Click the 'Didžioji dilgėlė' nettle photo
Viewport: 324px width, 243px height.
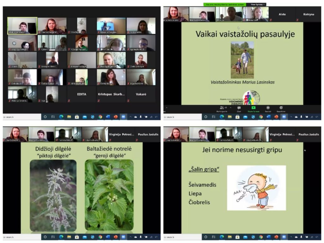(53, 196)
